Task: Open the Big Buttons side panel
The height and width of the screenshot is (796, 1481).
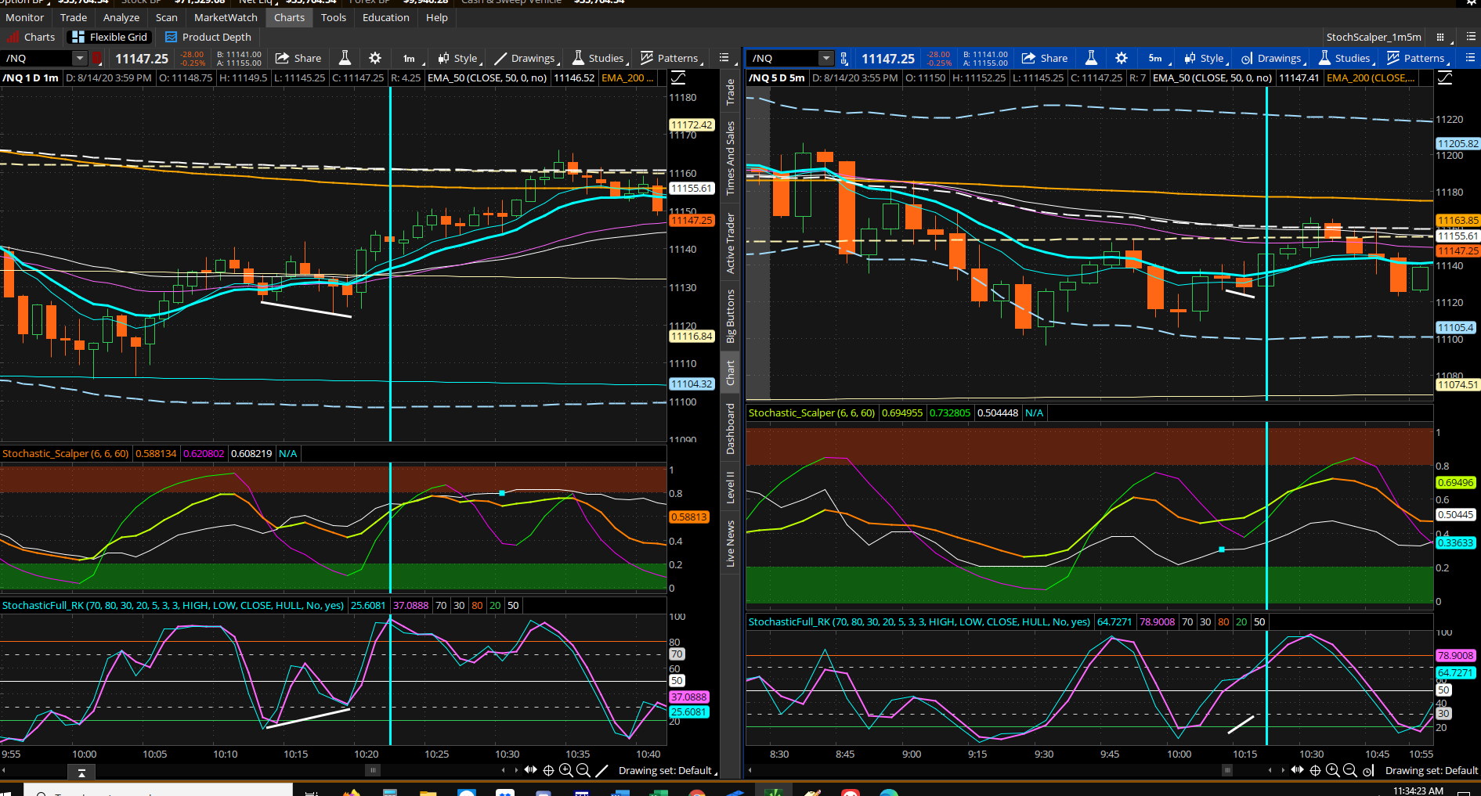Action: point(730,316)
